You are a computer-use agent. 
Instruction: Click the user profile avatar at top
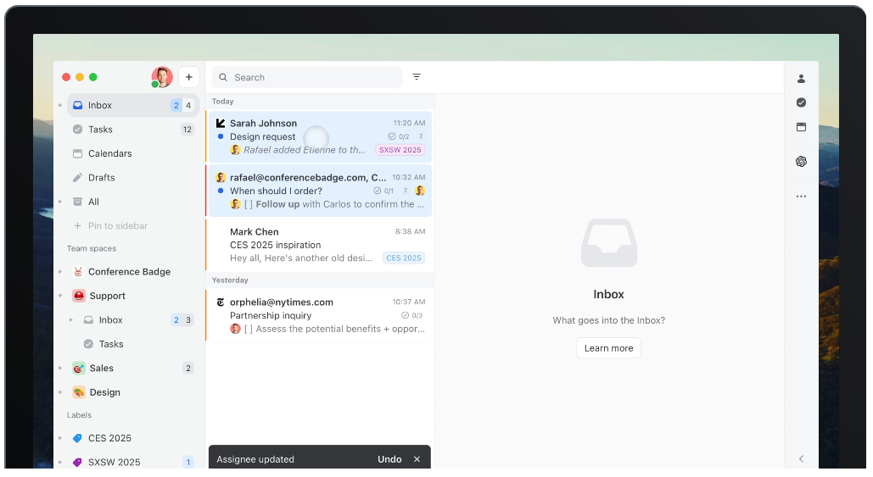[x=161, y=77]
